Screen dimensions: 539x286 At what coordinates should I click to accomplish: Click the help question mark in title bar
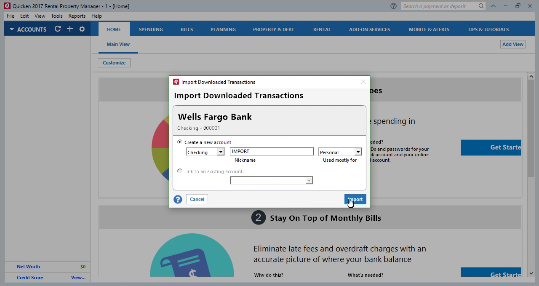(393, 6)
